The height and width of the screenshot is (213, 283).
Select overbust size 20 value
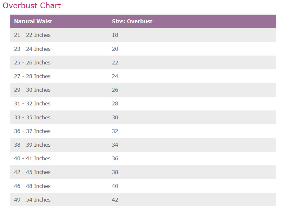click(x=115, y=49)
